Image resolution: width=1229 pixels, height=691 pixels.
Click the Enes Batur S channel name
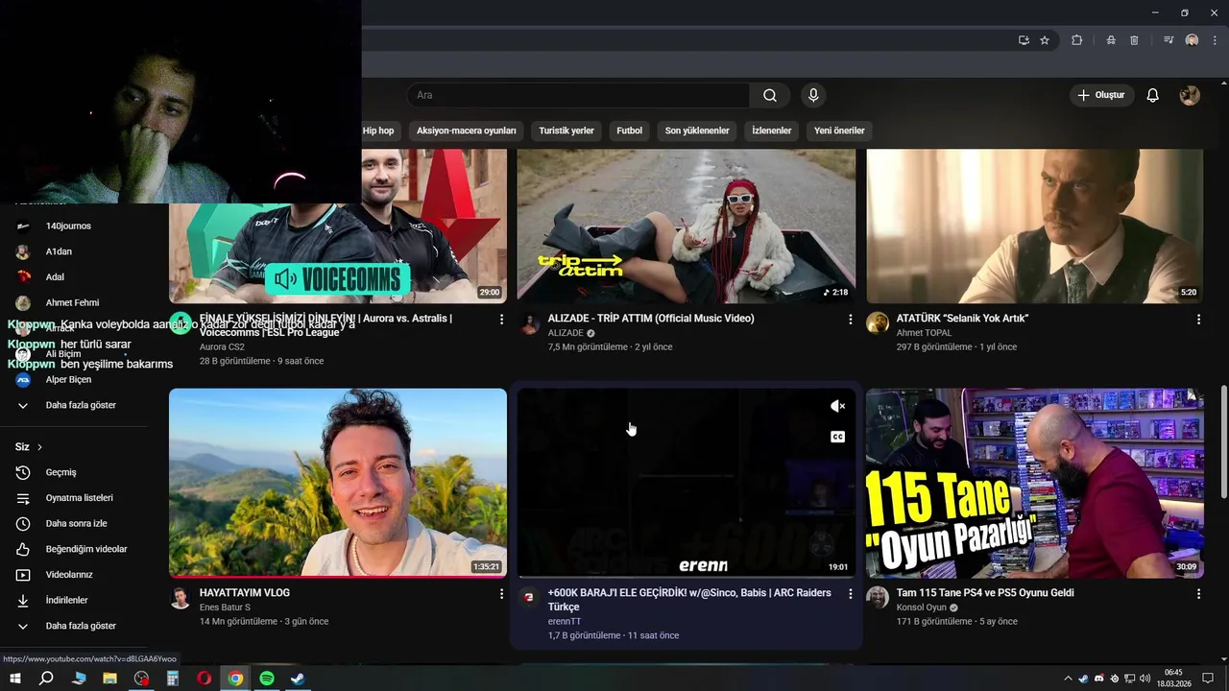[x=225, y=608]
